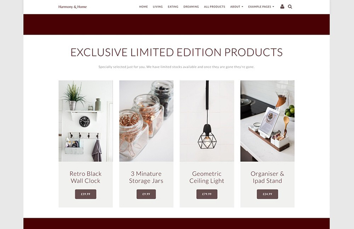View the iPad stand organiser photo
Viewport: 354px width, 229px height.
pos(267,121)
